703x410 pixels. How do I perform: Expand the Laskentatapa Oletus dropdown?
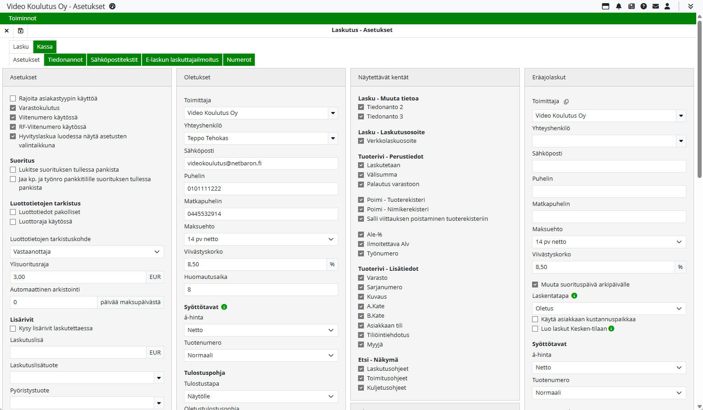[609, 309]
